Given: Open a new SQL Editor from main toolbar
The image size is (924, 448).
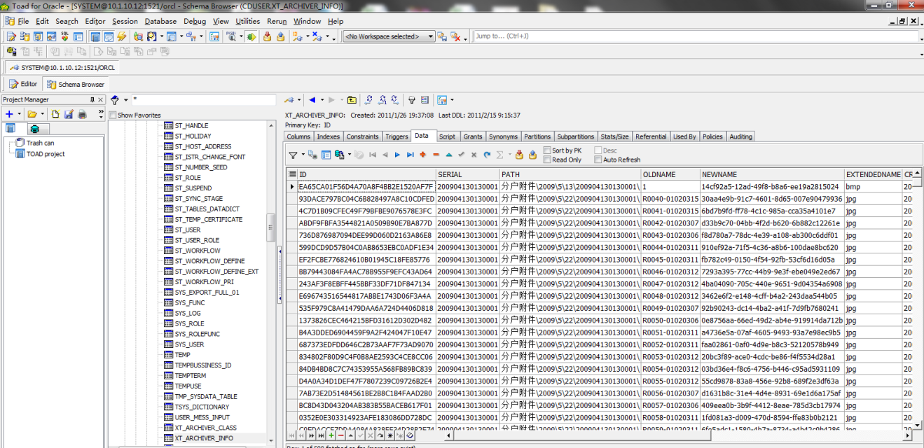Looking at the screenshot, I should tap(11, 36).
